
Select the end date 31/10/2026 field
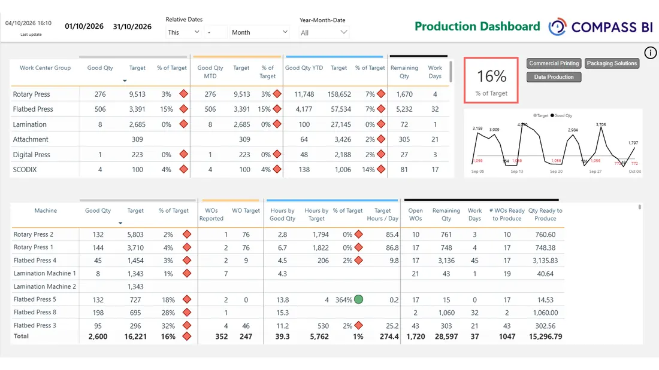pos(132,26)
